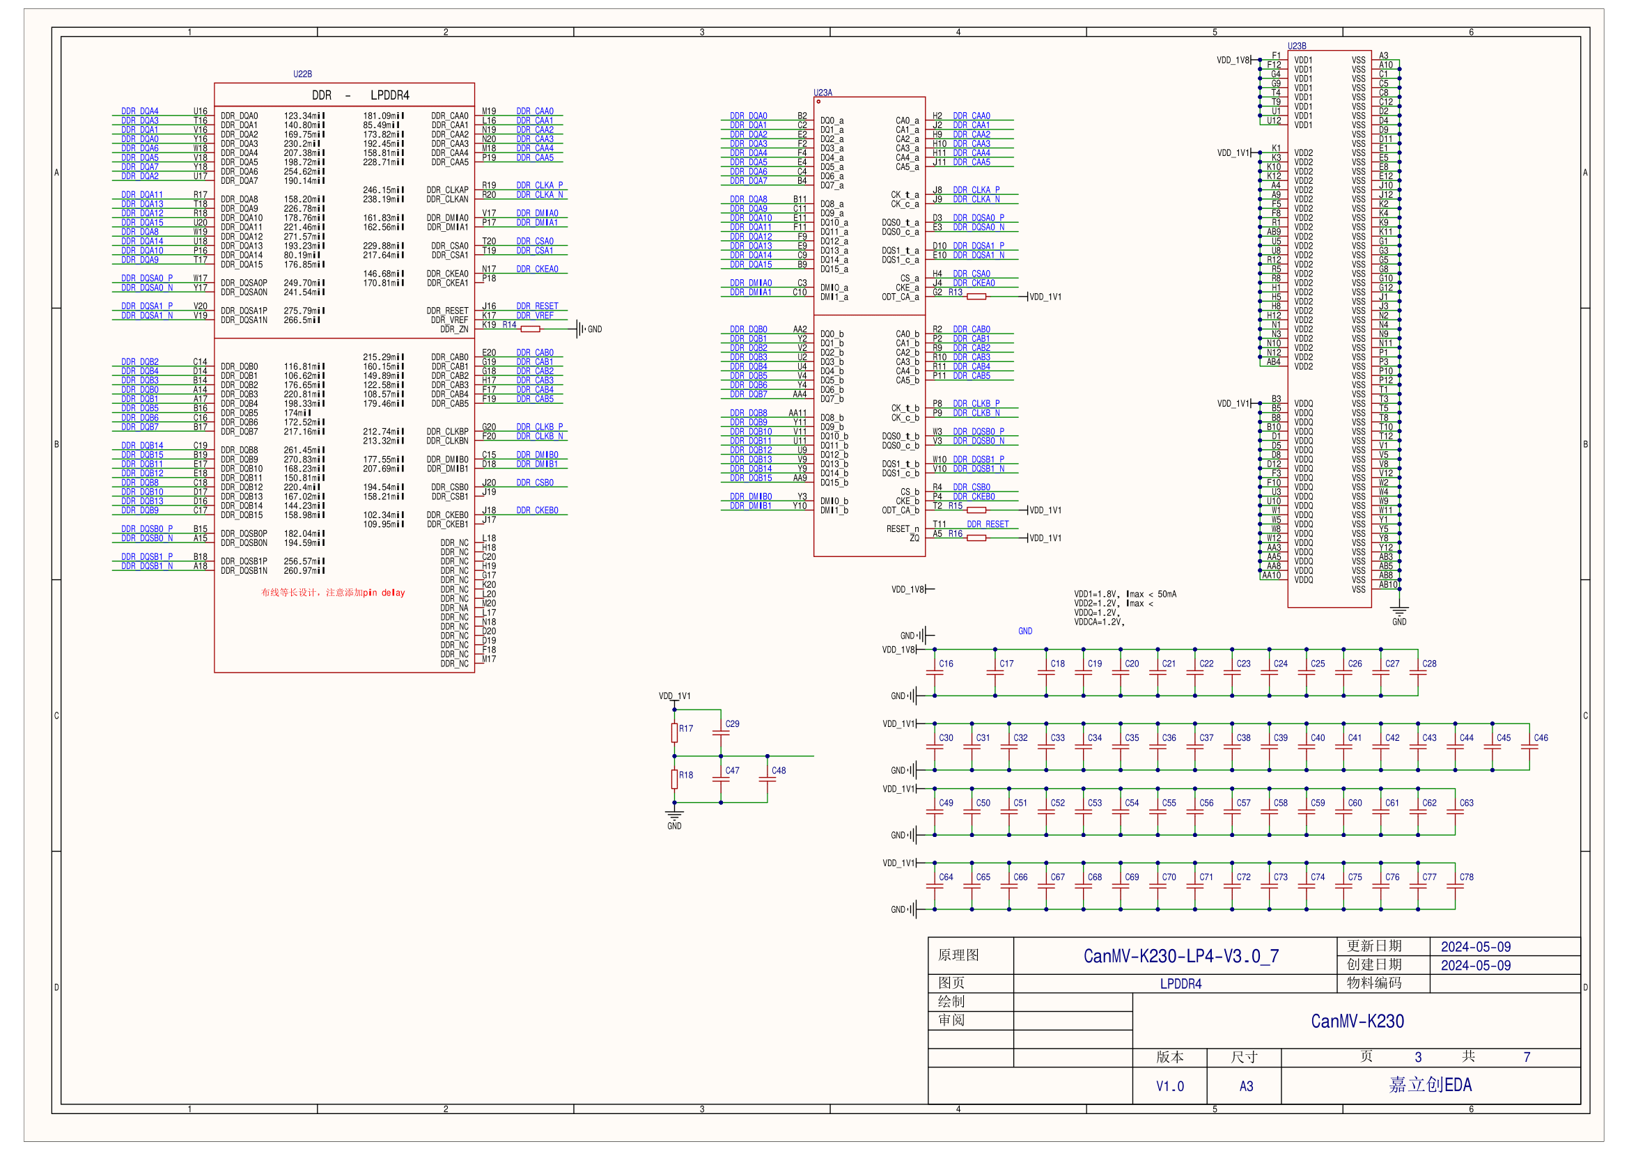Click blue GND label above capacitor banks
1629x1151 pixels.
click(1025, 631)
